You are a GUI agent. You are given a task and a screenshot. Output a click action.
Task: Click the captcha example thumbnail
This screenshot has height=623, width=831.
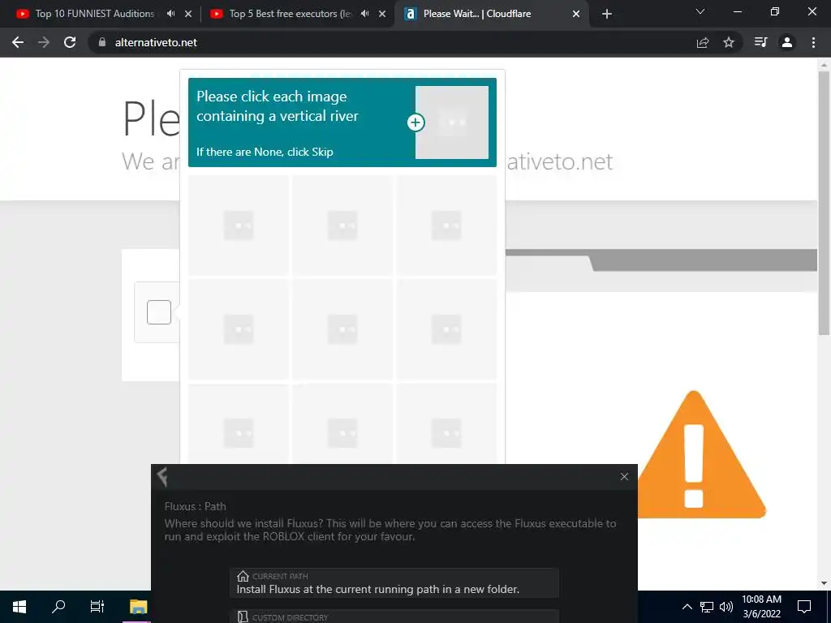click(x=452, y=122)
